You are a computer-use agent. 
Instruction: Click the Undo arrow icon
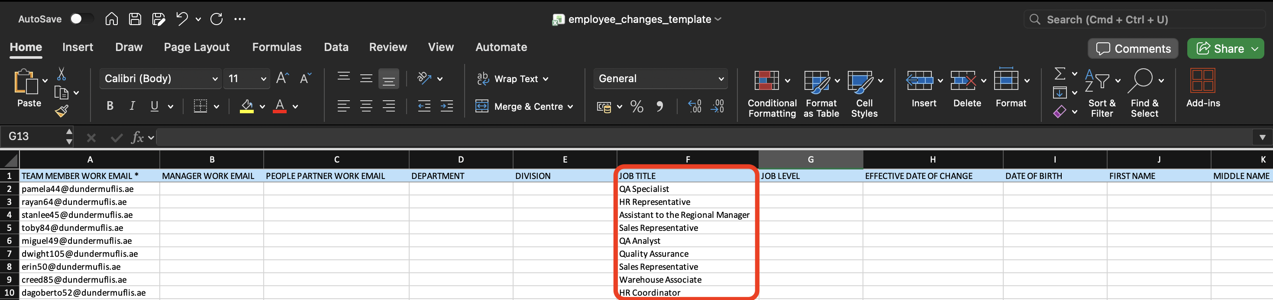(182, 19)
